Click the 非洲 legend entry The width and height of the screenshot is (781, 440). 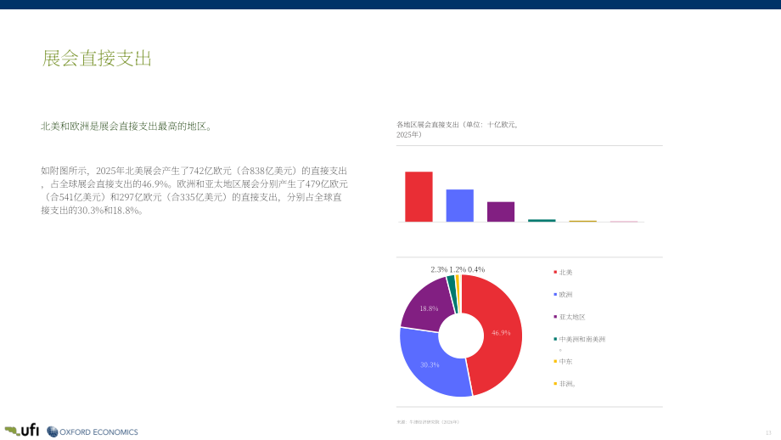coord(565,384)
